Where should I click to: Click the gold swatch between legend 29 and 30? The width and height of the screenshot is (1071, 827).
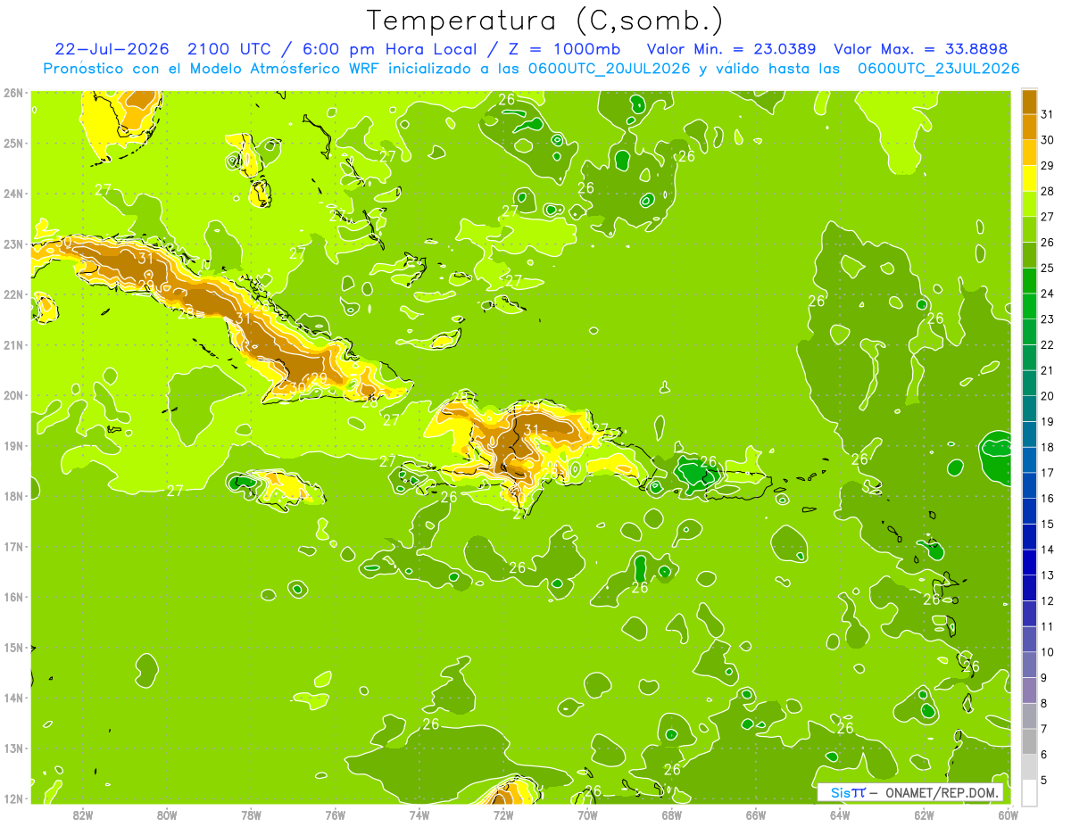[x=1029, y=153]
